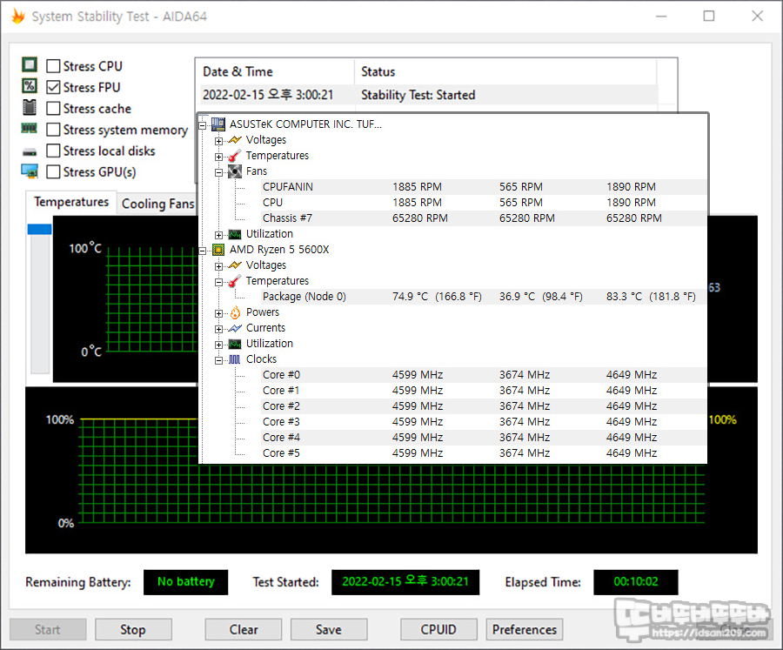783x650 pixels.
Task: Click the RAM module icon beside Stress system memory
Action: 30,129
